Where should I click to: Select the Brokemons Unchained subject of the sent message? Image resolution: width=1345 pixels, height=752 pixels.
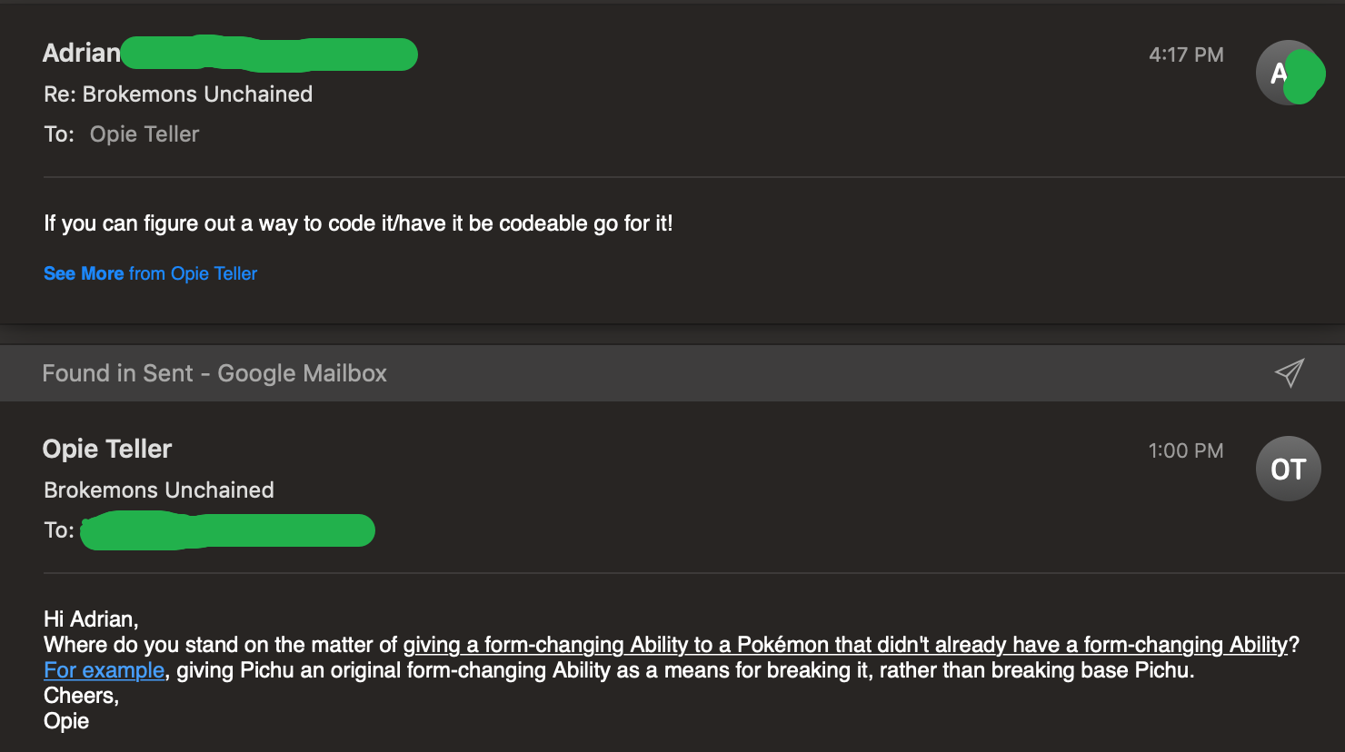coord(159,490)
